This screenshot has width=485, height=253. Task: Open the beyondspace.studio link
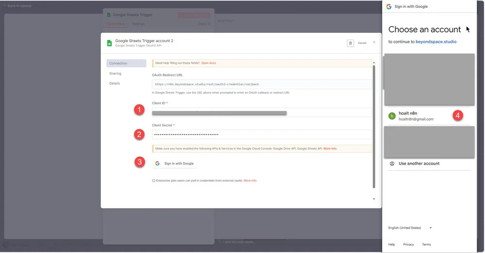(x=436, y=42)
